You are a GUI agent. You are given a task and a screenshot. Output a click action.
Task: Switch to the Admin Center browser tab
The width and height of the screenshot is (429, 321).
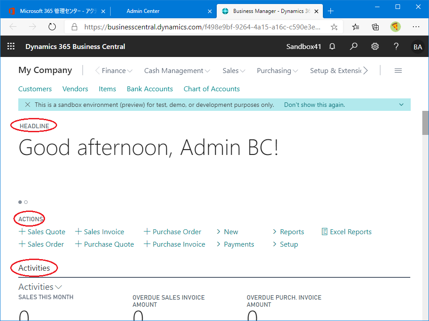tap(163, 11)
